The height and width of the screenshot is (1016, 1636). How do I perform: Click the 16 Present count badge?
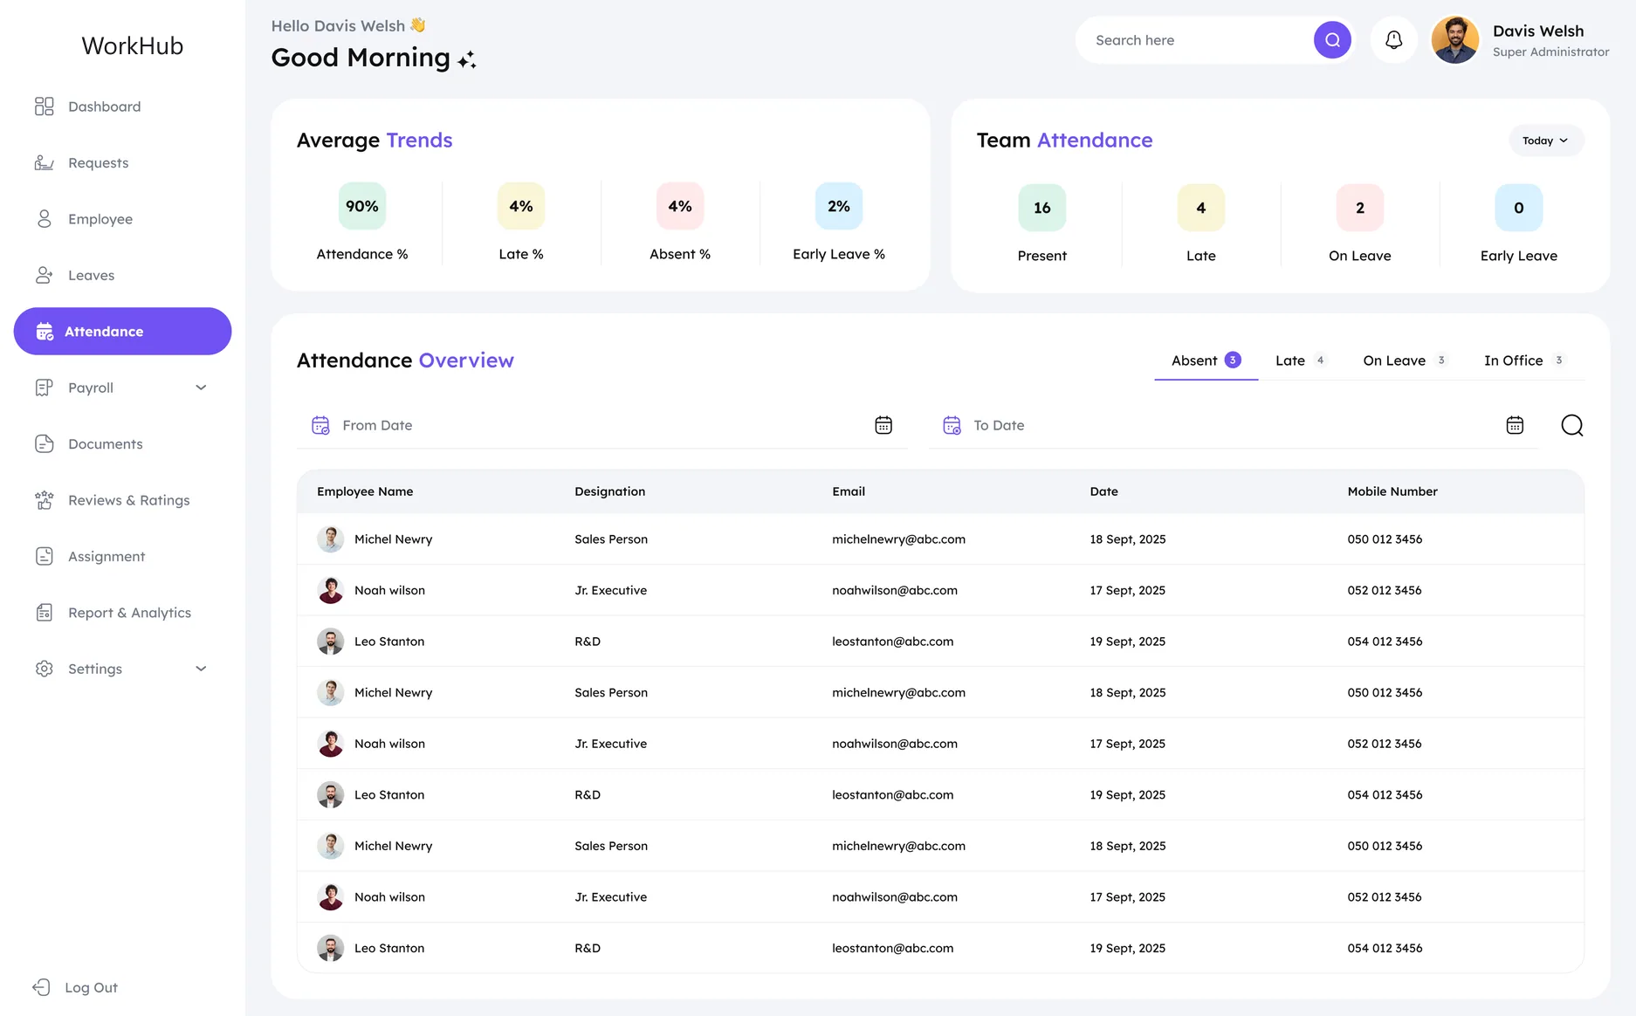(x=1042, y=208)
